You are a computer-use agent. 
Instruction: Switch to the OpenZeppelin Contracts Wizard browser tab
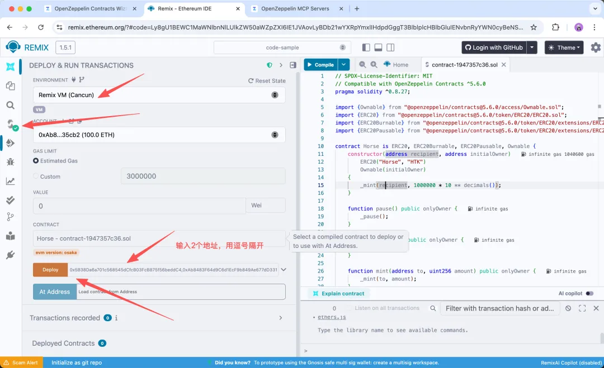[x=90, y=8]
